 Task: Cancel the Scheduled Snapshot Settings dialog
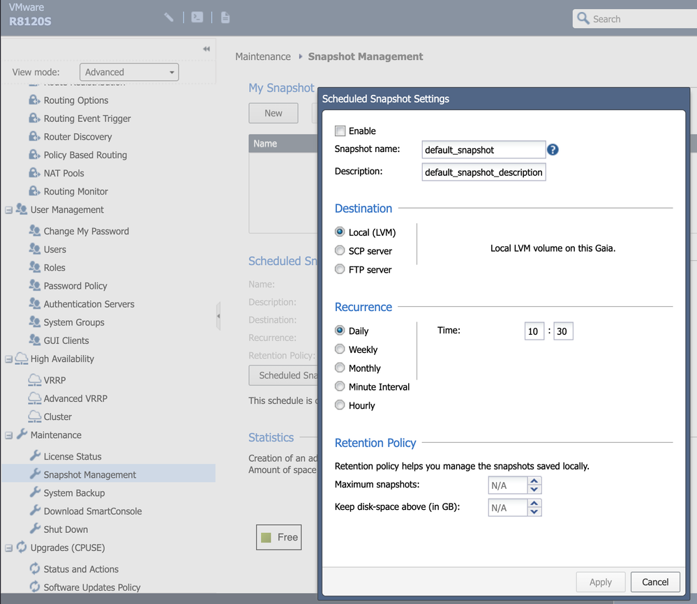(654, 582)
